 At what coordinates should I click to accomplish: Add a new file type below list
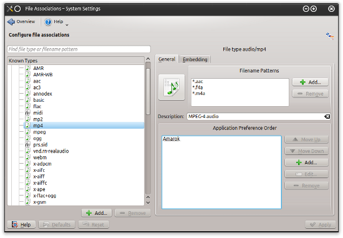97,213
